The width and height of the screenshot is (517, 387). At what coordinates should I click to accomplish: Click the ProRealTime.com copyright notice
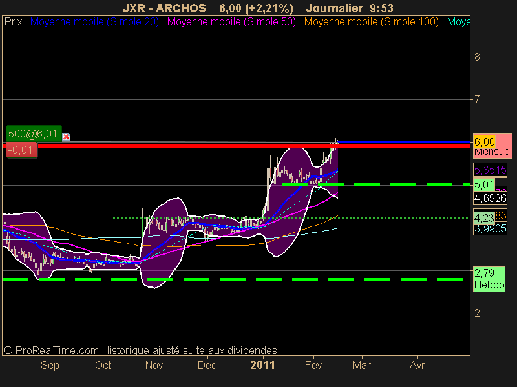[140, 350]
